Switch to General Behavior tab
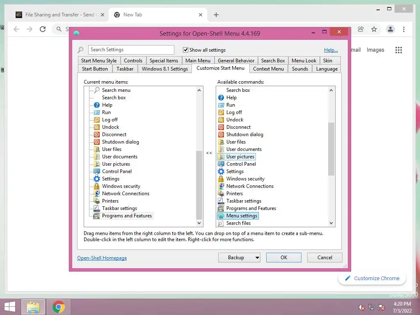The height and width of the screenshot is (315, 420). [236, 61]
